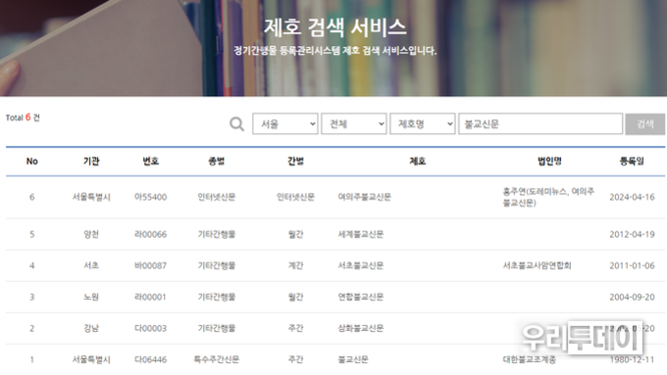The width and height of the screenshot is (667, 375).
Task: Click 특수주간신문 type cell
Action: pyautogui.click(x=217, y=359)
